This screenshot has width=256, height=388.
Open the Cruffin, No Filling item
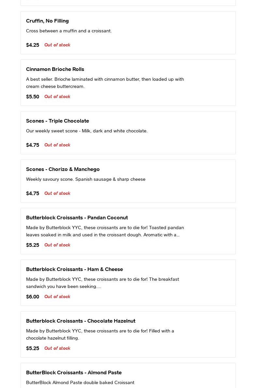tap(47, 21)
